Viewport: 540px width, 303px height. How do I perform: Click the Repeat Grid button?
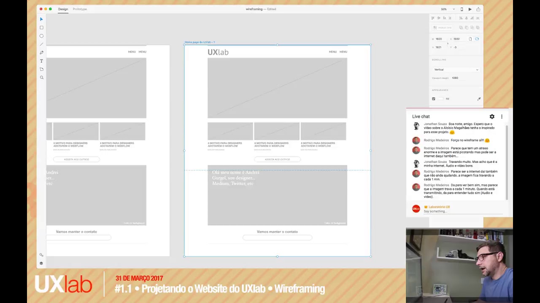click(443, 27)
